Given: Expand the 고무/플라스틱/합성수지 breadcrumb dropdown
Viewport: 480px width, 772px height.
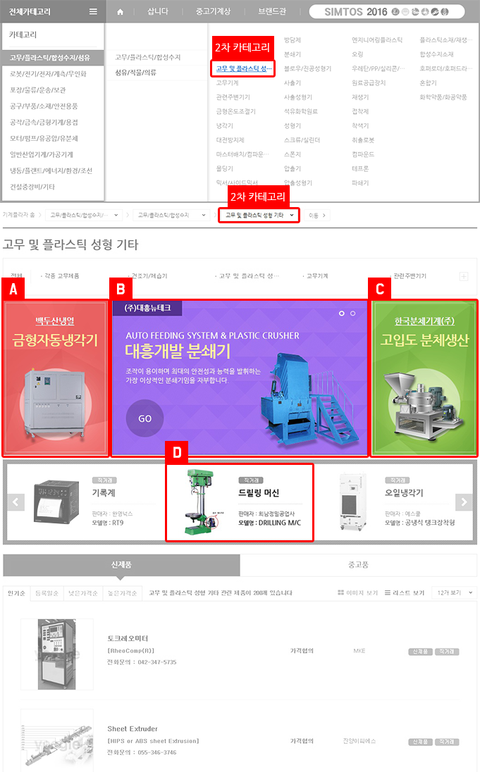Looking at the screenshot, I should (x=171, y=215).
